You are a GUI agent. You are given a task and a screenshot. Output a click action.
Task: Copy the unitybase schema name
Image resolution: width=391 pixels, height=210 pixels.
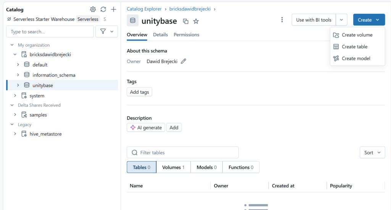point(186,21)
